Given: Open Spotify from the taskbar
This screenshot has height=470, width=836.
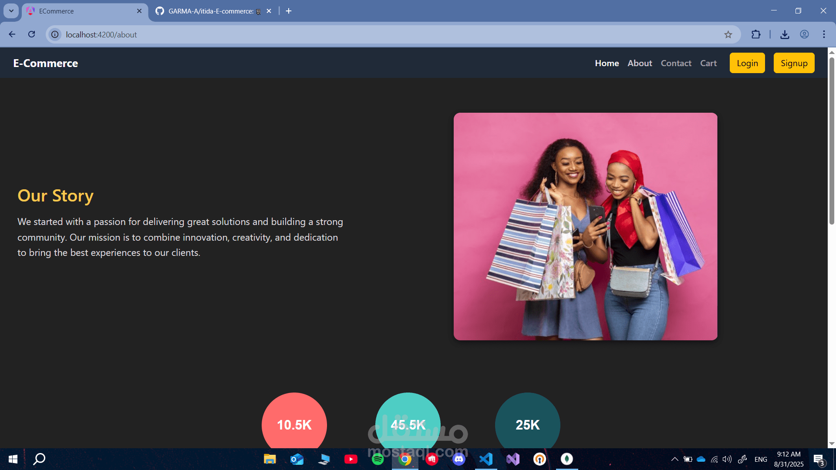Looking at the screenshot, I should (378, 459).
